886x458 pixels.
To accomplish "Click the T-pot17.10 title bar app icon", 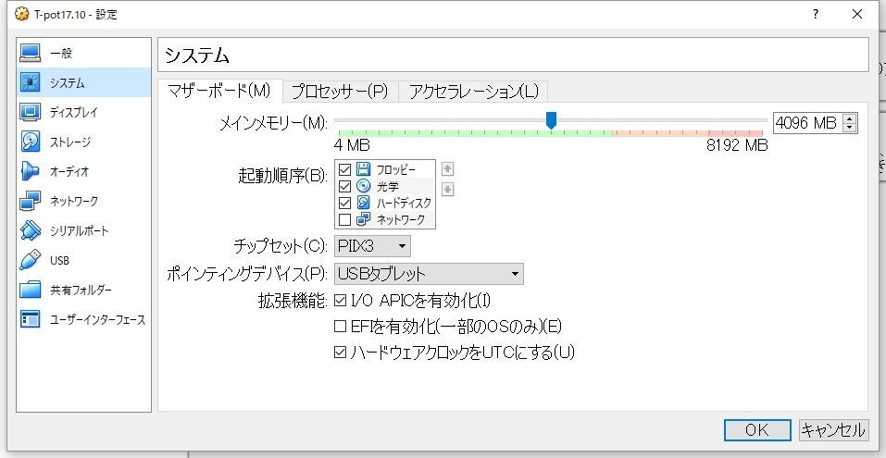I will pyautogui.click(x=21, y=15).
